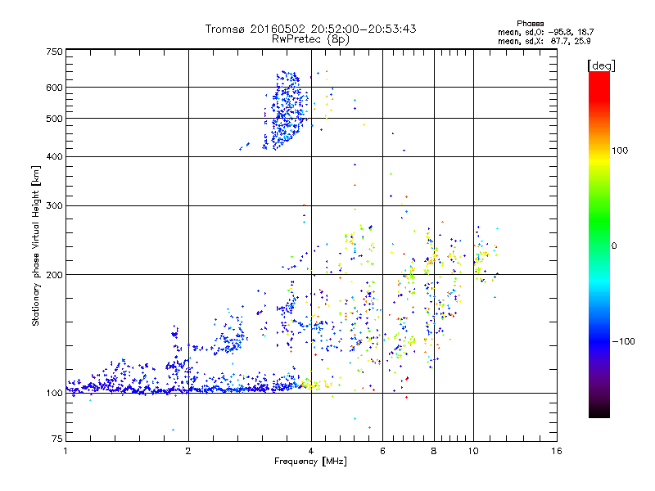Click the x-axis tick label '1'
Viewport: 655px width, 491px height.
(65, 451)
